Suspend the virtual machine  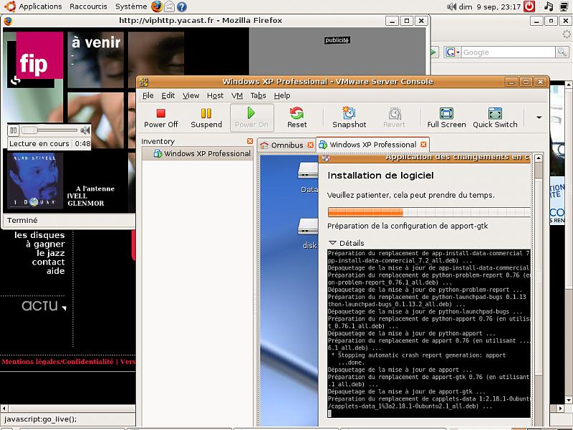[206, 118]
